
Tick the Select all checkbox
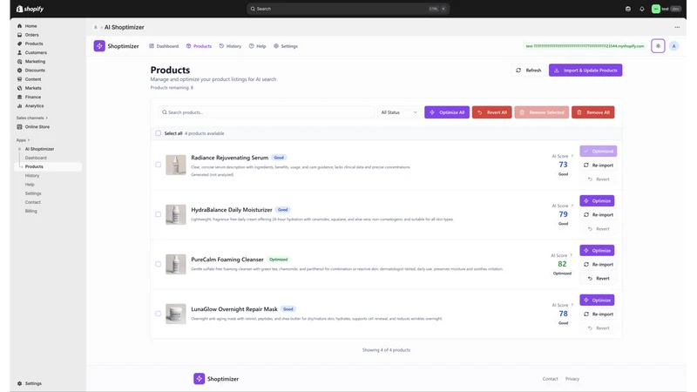point(159,133)
